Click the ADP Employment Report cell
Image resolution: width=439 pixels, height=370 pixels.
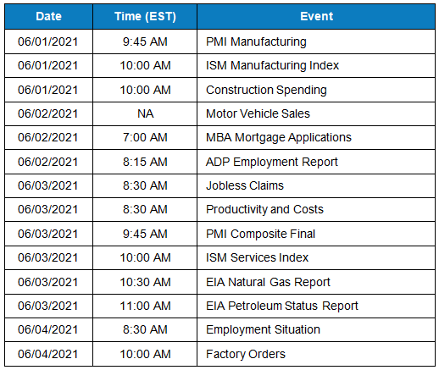click(316, 162)
